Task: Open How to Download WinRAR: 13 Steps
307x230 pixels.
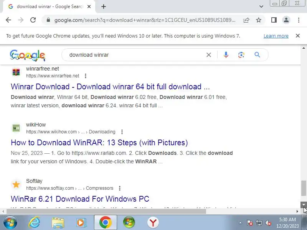Action: pos(99,143)
